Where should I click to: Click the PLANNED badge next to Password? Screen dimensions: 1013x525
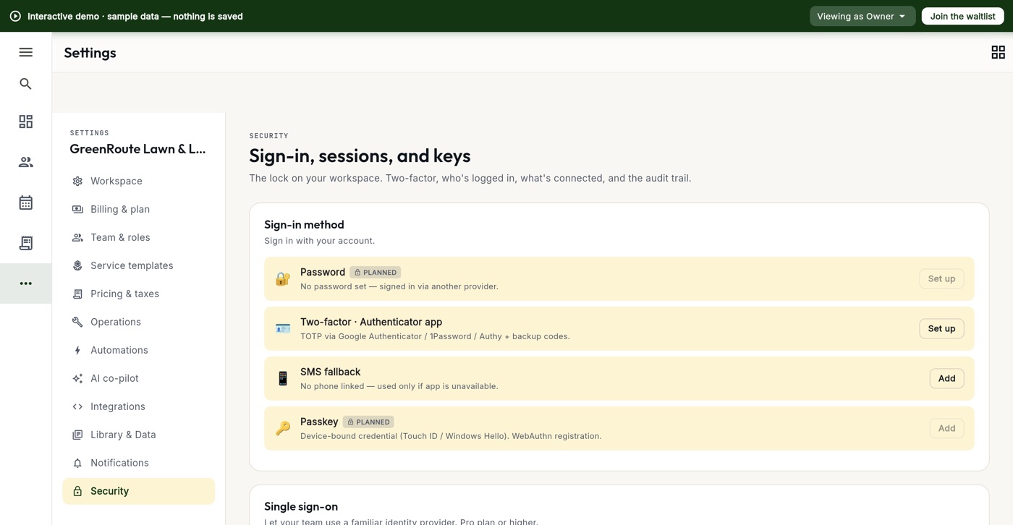[x=376, y=273]
